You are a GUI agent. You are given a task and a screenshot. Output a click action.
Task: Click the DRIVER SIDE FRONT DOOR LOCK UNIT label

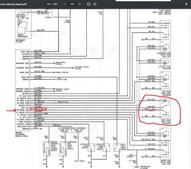coord(166,162)
